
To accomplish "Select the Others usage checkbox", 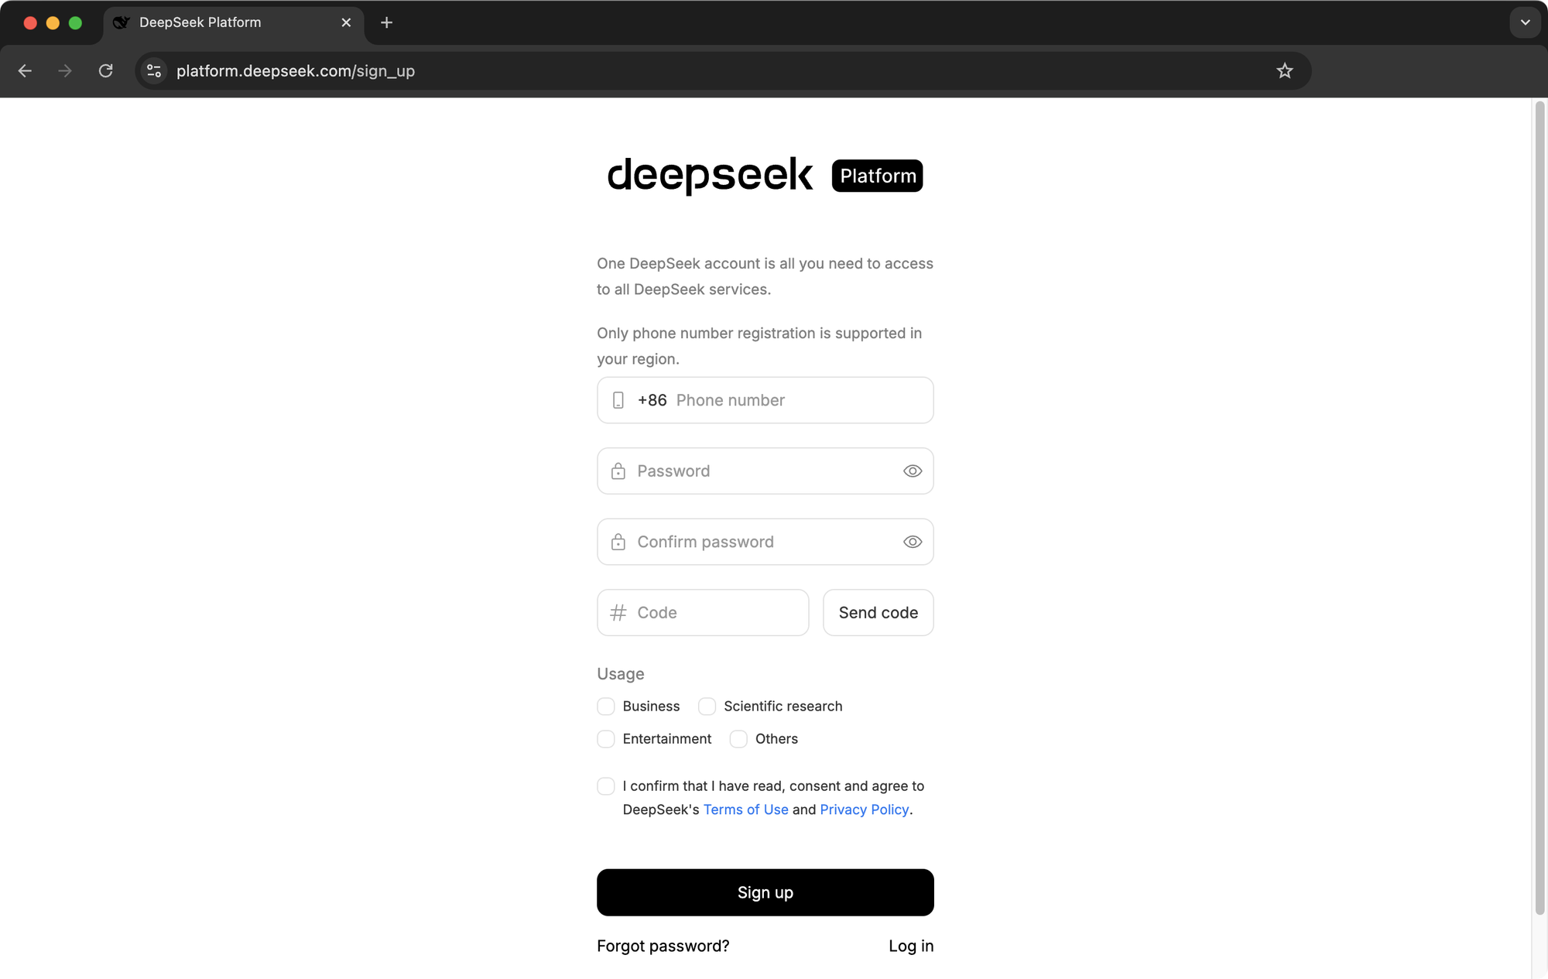I will [738, 739].
